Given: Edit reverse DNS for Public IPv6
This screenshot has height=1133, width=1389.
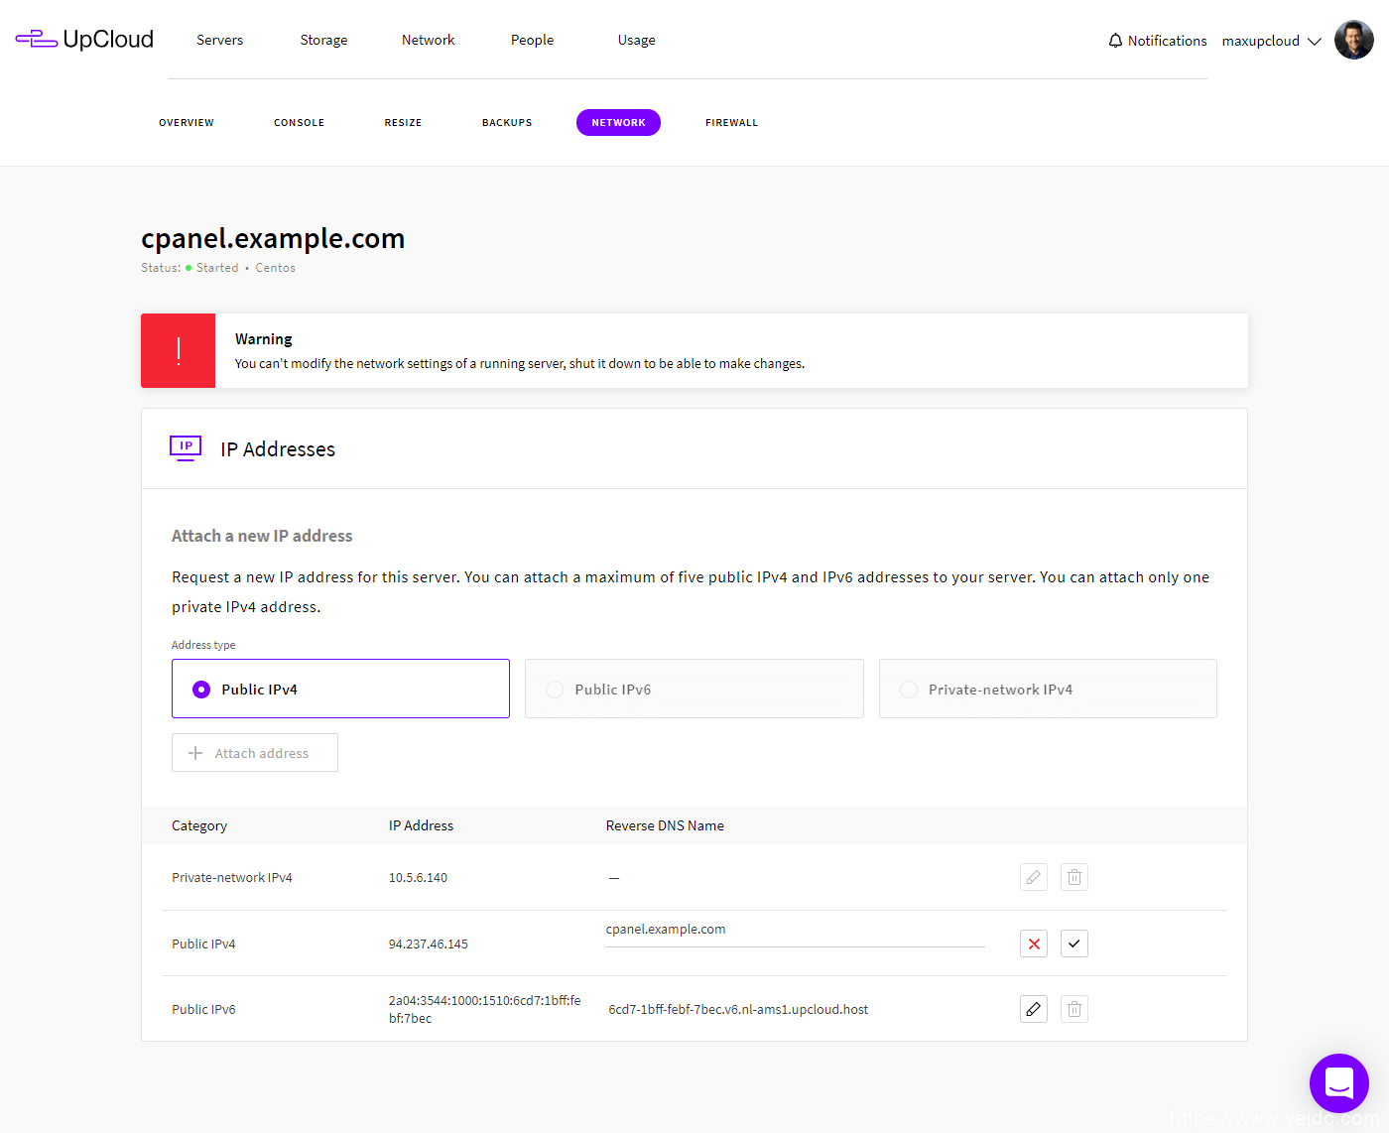Looking at the screenshot, I should click(x=1034, y=1009).
